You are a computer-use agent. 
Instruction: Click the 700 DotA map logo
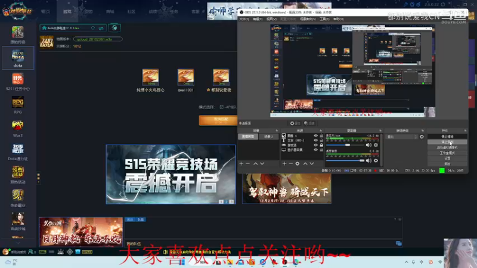point(47,42)
